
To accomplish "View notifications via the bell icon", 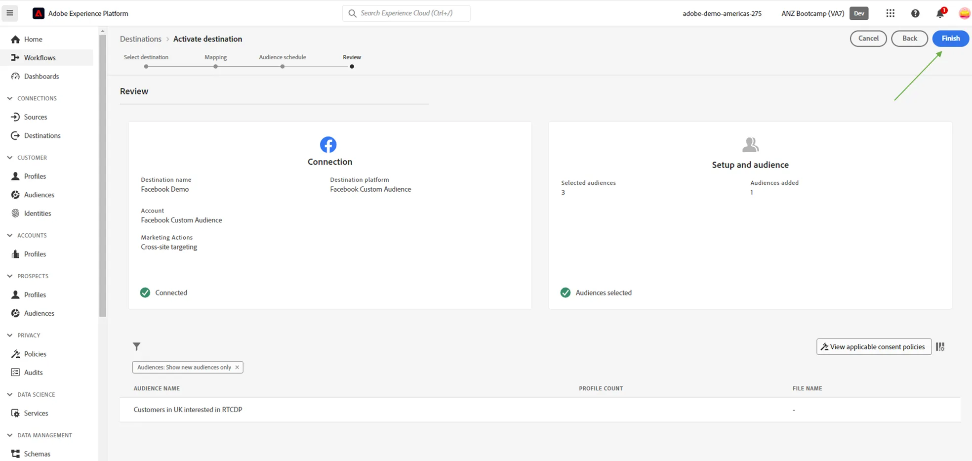I will pos(940,13).
